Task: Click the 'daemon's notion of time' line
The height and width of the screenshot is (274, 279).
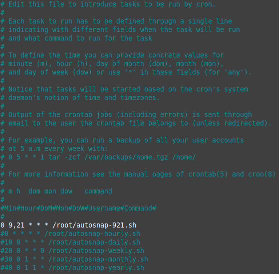Action: [x=80, y=97]
